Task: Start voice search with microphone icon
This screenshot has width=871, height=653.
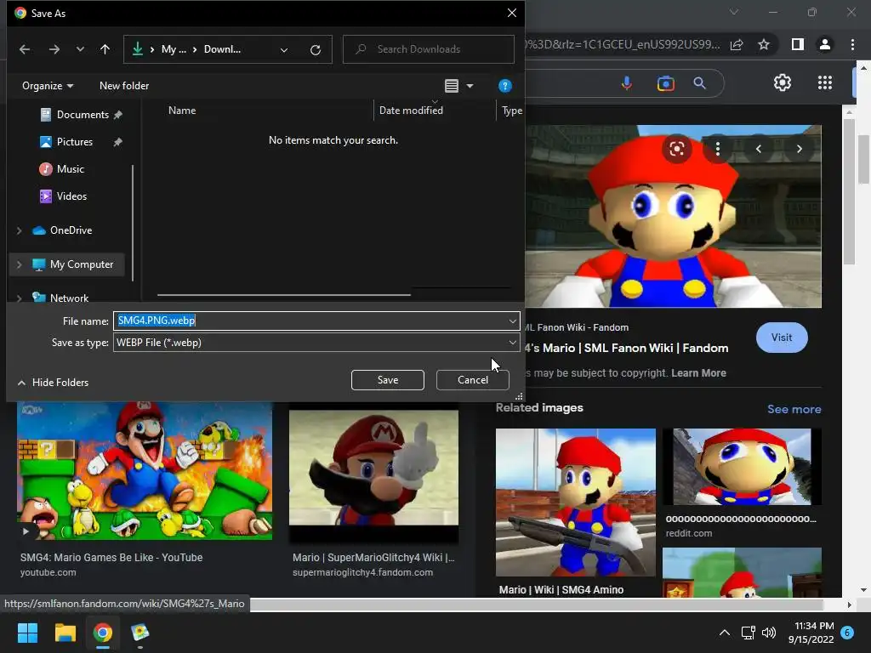Action: point(627,83)
